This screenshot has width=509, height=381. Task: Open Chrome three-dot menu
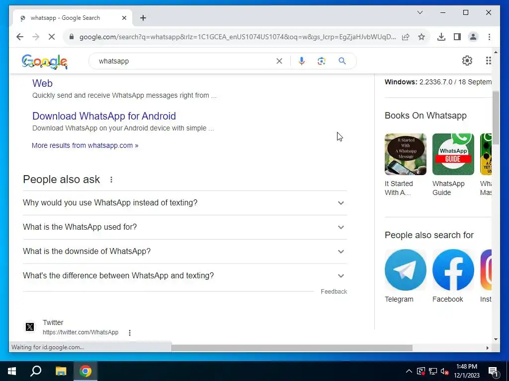point(489,37)
